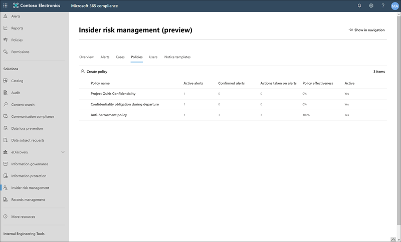
Task: Click the Create policy button
Action: (94, 72)
